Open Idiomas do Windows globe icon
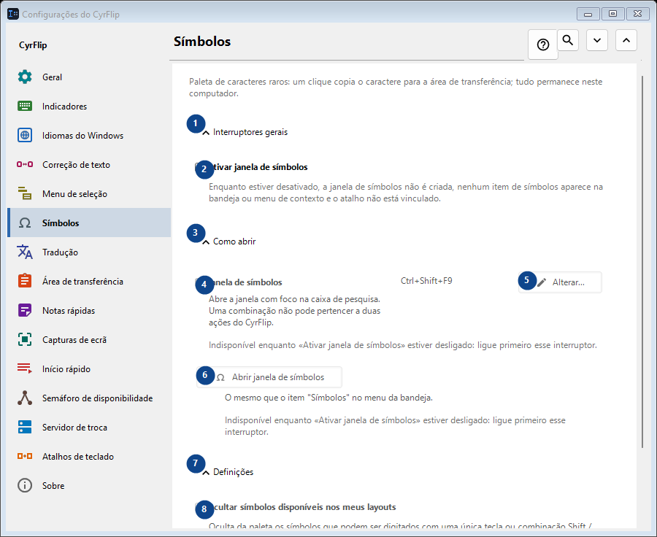This screenshot has width=657, height=537. pos(25,135)
